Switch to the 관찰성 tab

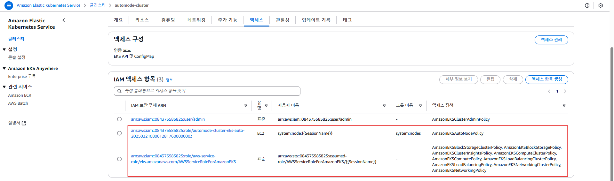click(283, 20)
